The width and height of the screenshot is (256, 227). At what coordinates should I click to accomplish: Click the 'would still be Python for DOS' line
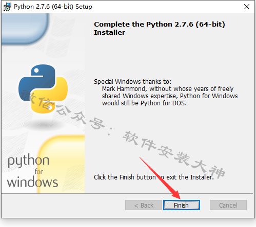pyautogui.click(x=144, y=103)
